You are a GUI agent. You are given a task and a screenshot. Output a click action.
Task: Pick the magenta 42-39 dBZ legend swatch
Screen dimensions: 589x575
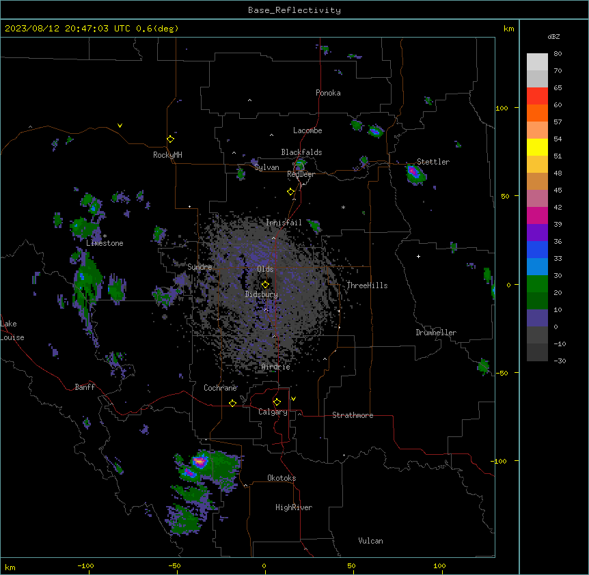click(537, 215)
